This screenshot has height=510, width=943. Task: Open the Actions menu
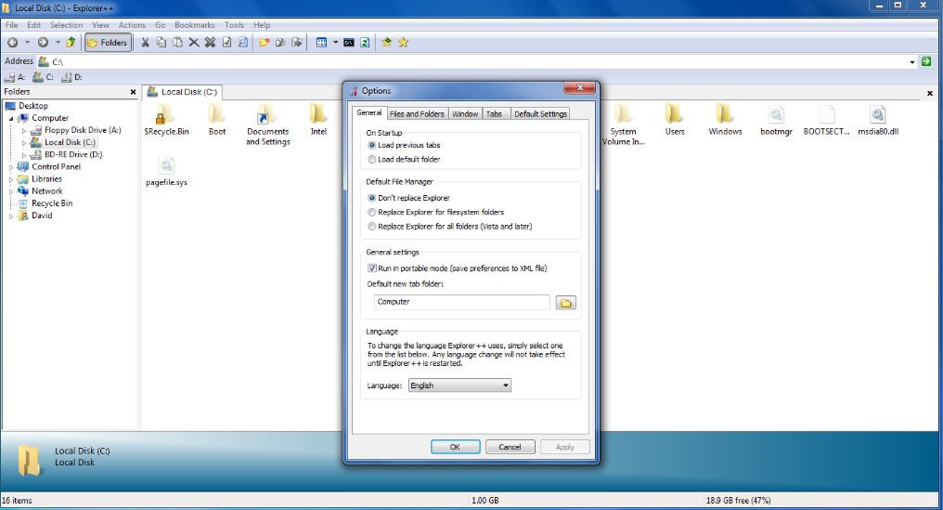point(132,25)
